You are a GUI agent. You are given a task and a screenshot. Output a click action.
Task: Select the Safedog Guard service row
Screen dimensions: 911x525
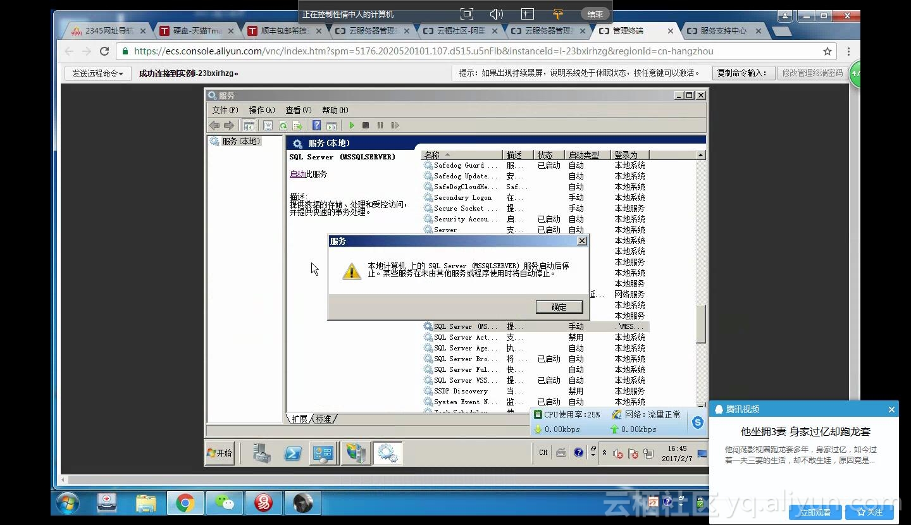point(536,165)
